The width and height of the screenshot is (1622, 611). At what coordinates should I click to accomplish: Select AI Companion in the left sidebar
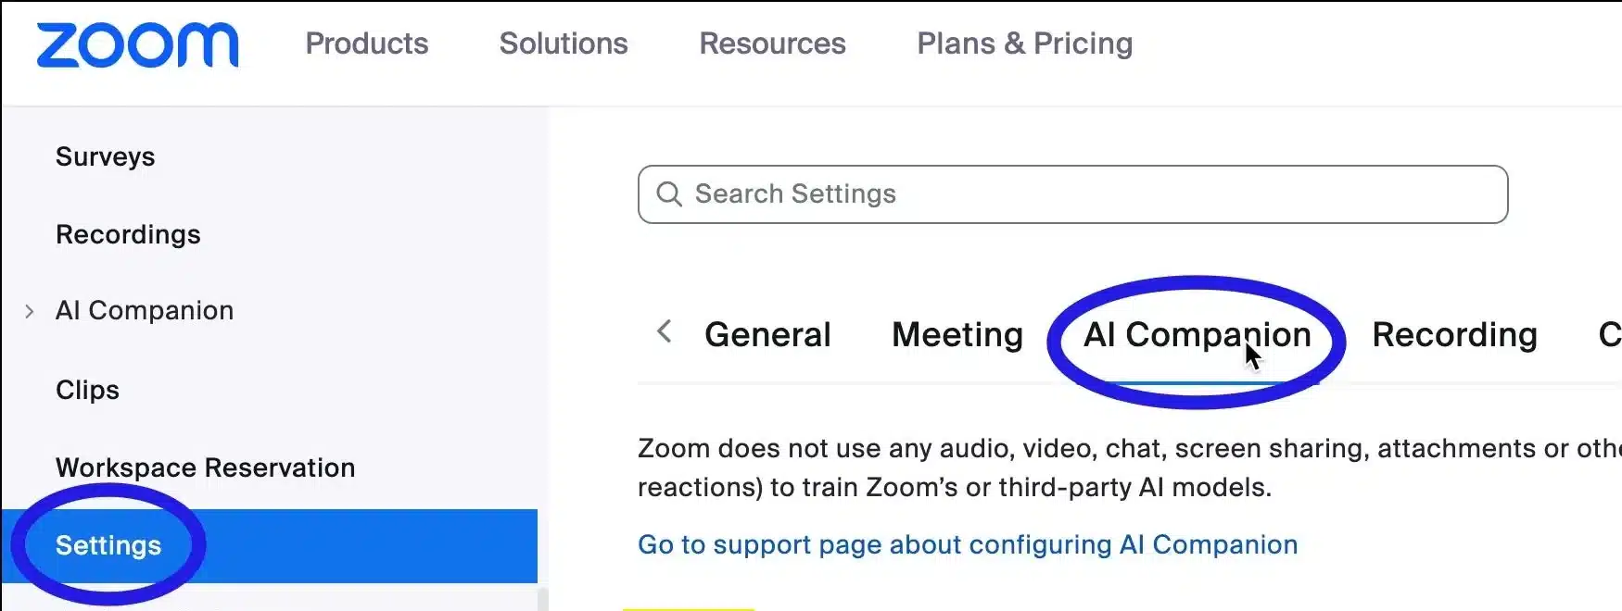point(145,311)
